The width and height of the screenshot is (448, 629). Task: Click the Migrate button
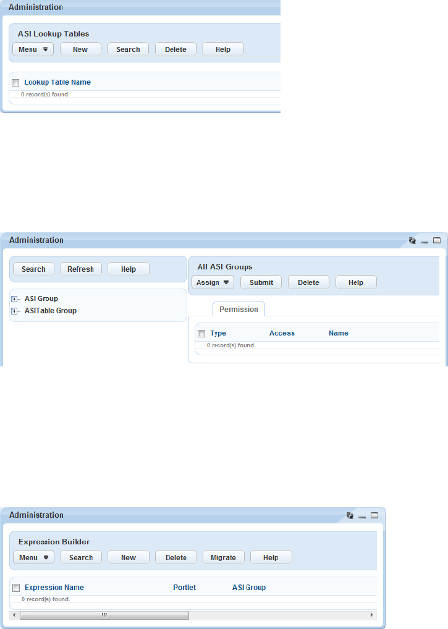[224, 557]
